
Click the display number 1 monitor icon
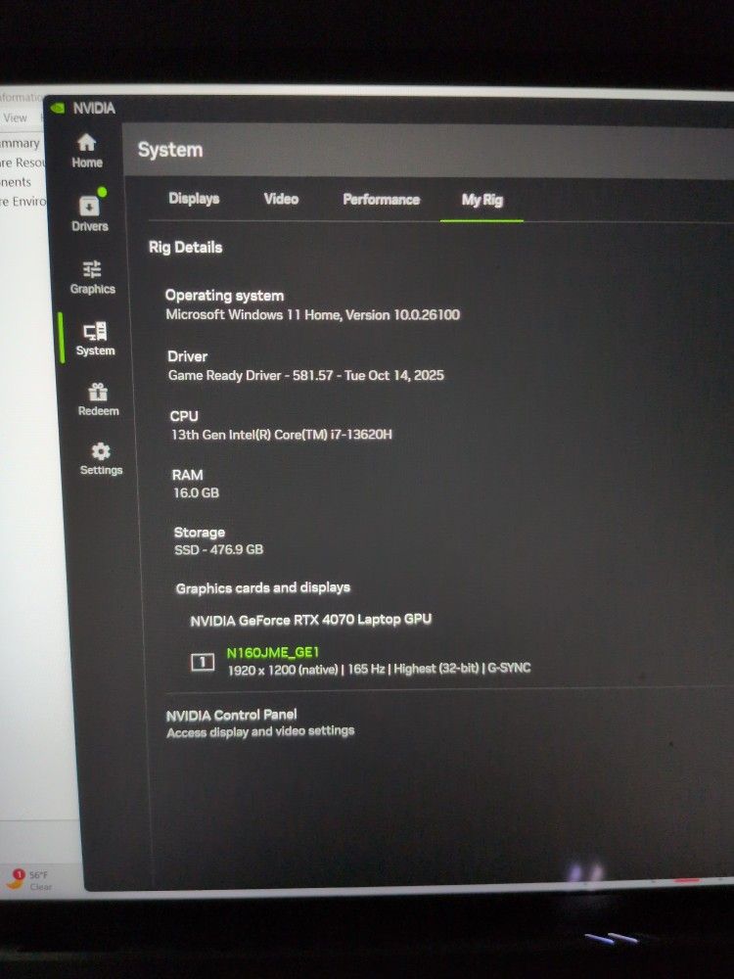[x=203, y=662]
